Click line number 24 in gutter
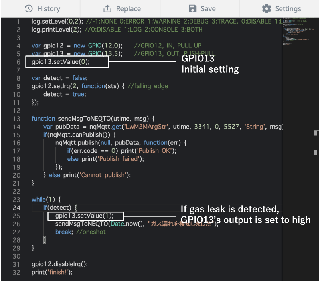 pos(16,208)
